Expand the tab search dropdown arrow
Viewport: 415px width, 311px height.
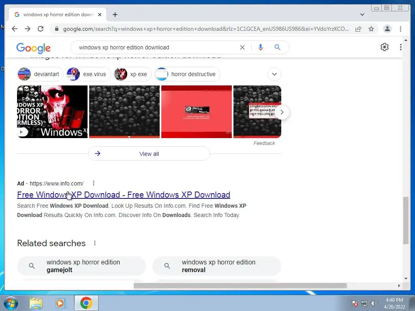(362, 15)
